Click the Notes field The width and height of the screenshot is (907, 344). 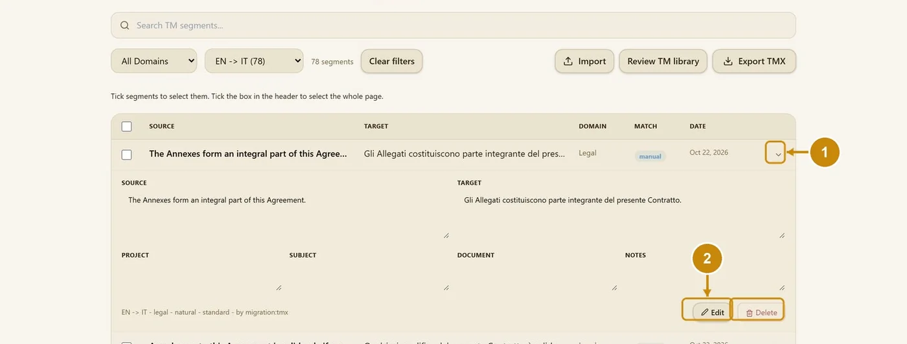(x=705, y=277)
